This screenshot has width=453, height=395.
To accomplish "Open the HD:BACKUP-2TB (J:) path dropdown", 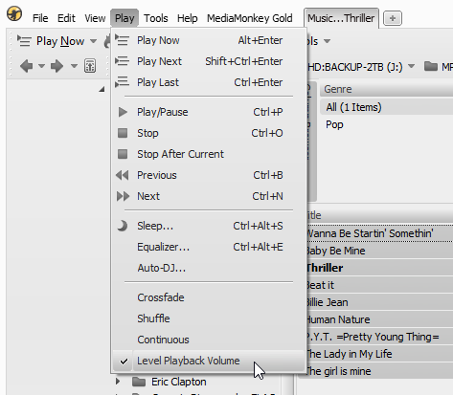I will pos(412,67).
